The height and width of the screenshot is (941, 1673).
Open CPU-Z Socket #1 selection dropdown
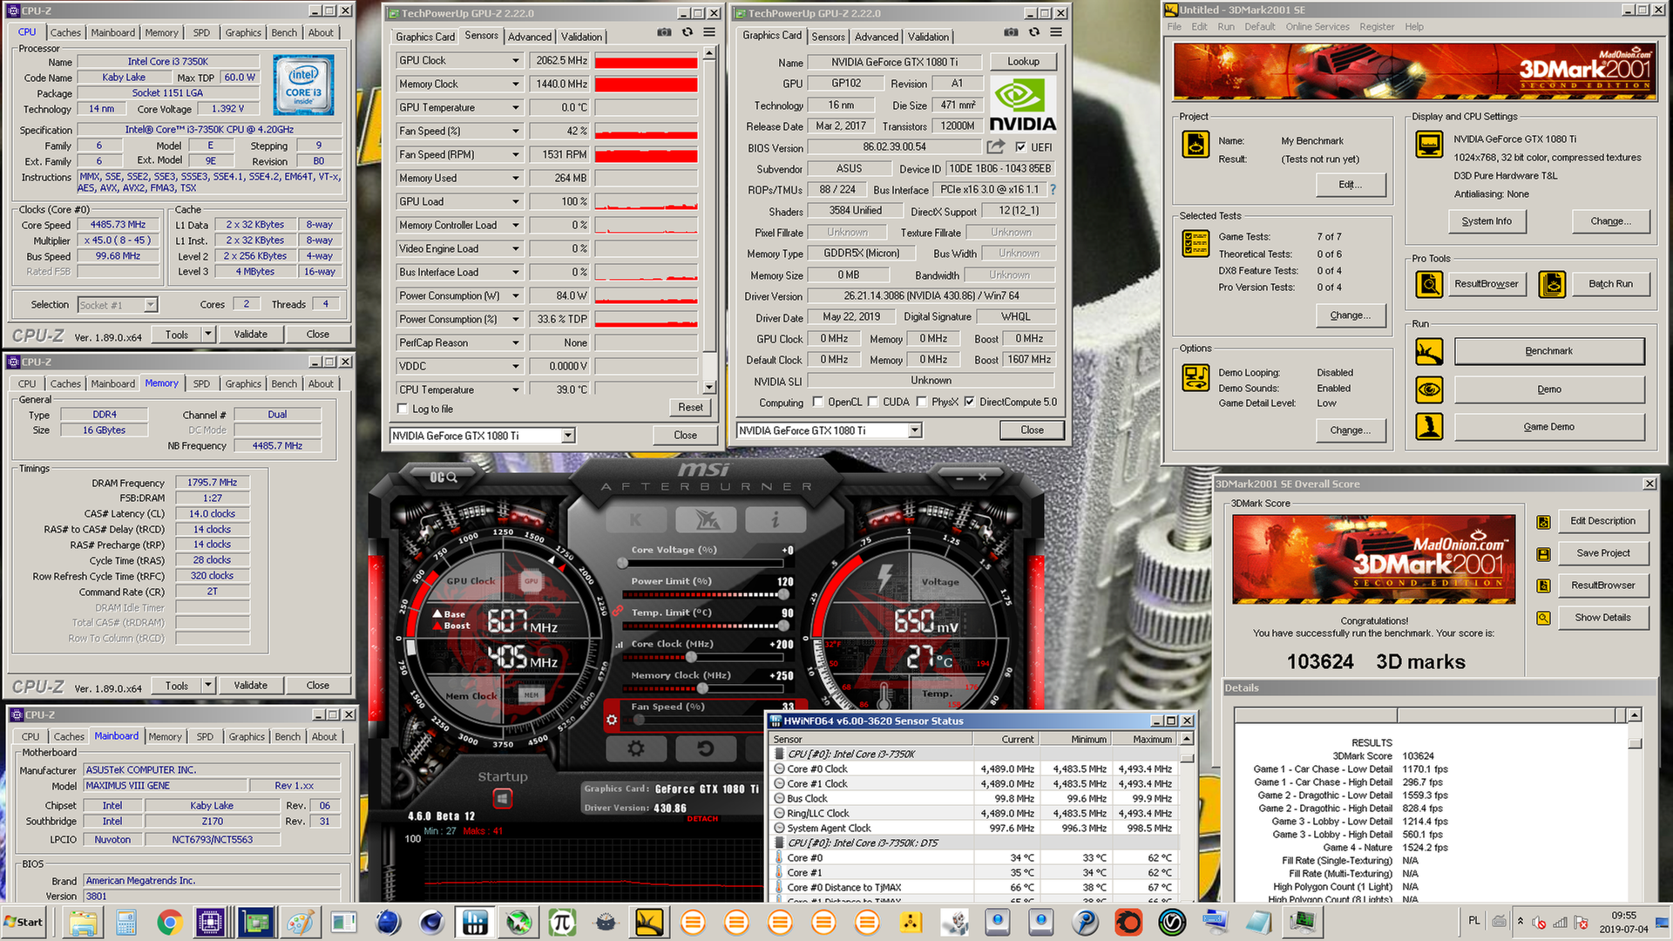pyautogui.click(x=151, y=305)
